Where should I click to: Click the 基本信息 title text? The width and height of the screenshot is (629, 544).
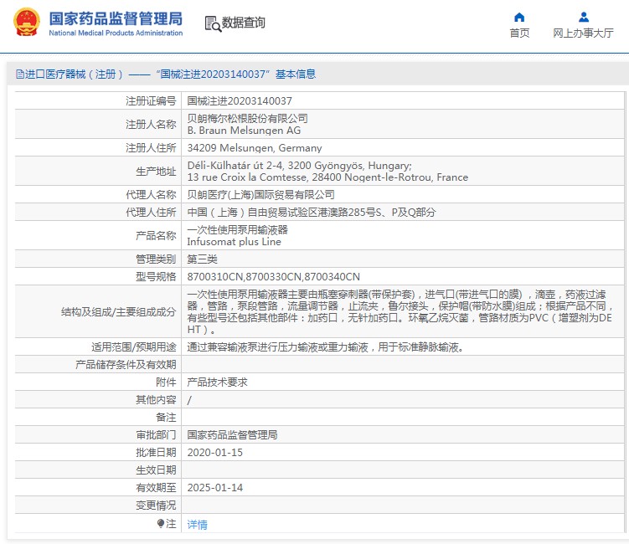[x=296, y=74]
